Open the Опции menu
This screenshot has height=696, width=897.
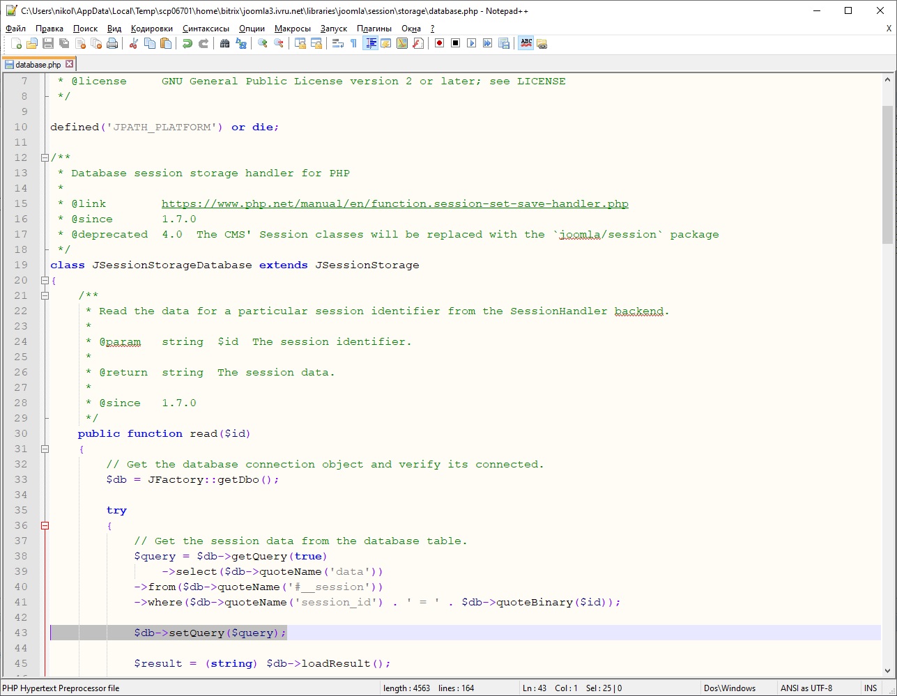[x=252, y=29]
